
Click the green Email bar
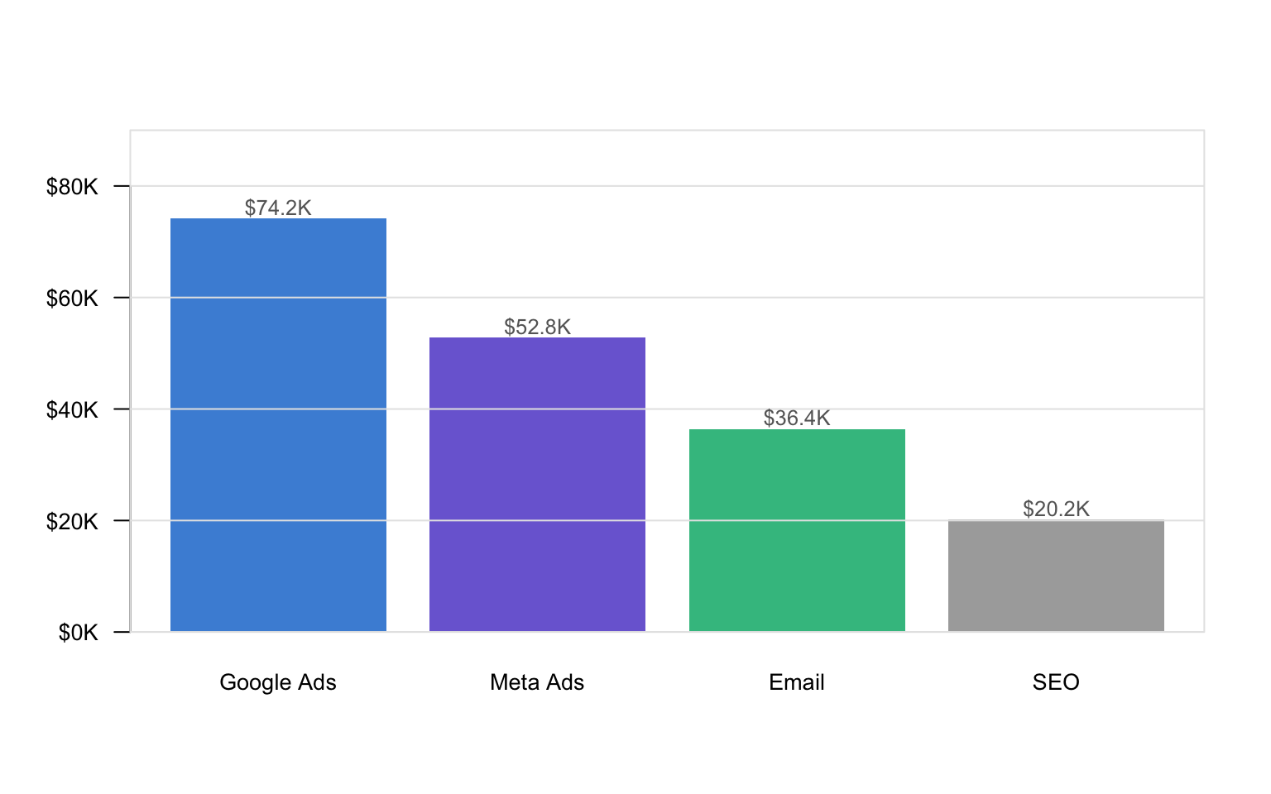pyautogui.click(x=797, y=529)
